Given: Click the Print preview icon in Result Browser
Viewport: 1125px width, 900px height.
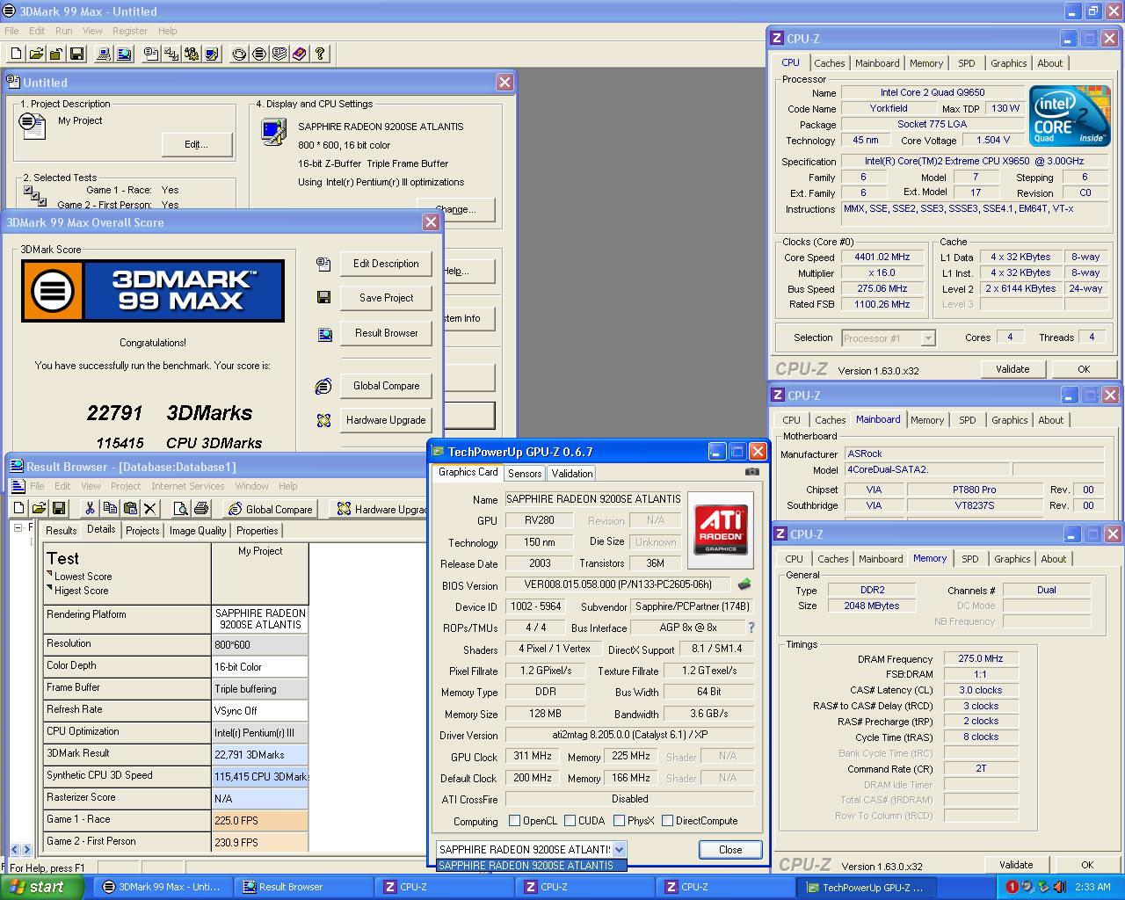Looking at the screenshot, I should click(x=181, y=508).
